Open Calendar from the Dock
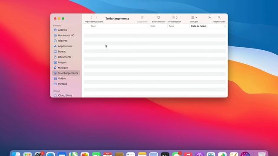Image resolution: width=278 pixels, height=156 pixels. pyautogui.click(x=108, y=154)
